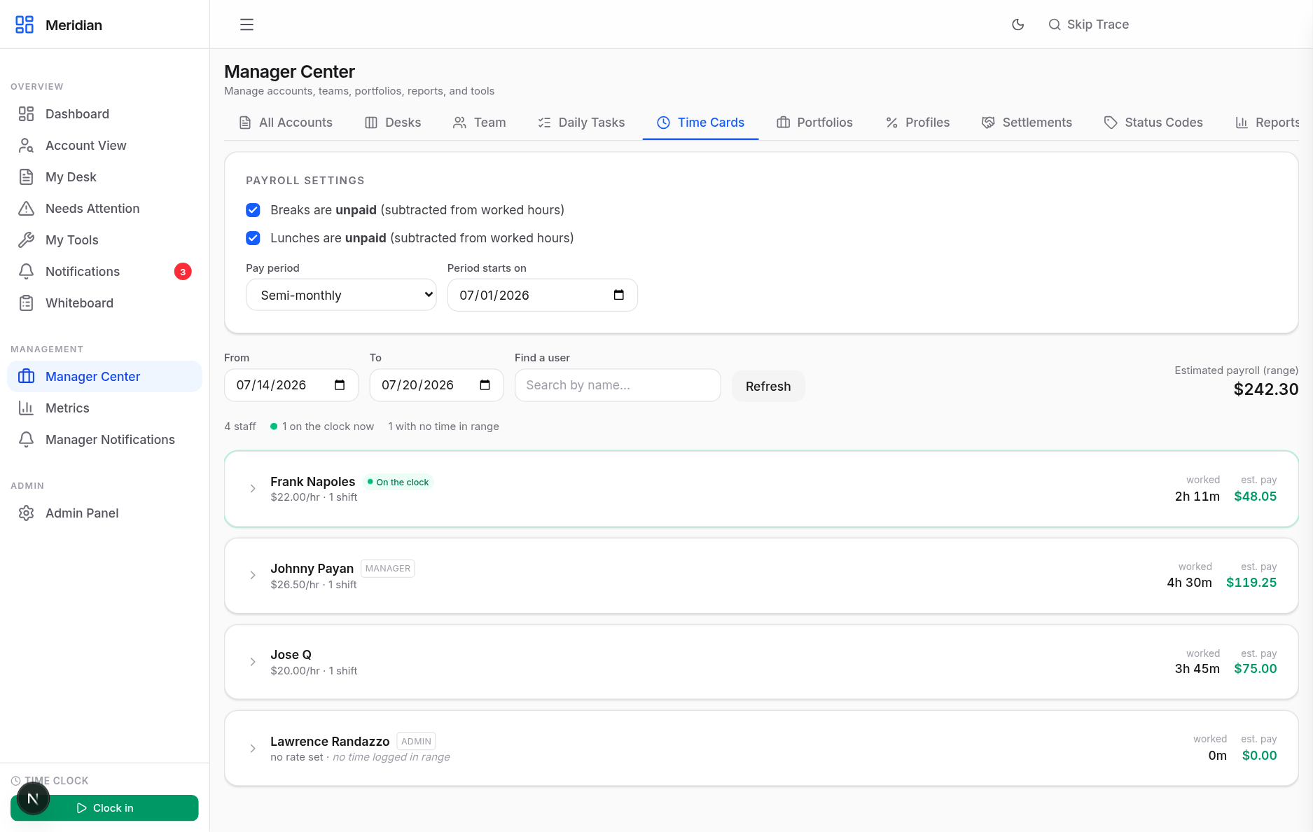Click the Time Cards clock icon
The image size is (1313, 832).
[x=663, y=123]
